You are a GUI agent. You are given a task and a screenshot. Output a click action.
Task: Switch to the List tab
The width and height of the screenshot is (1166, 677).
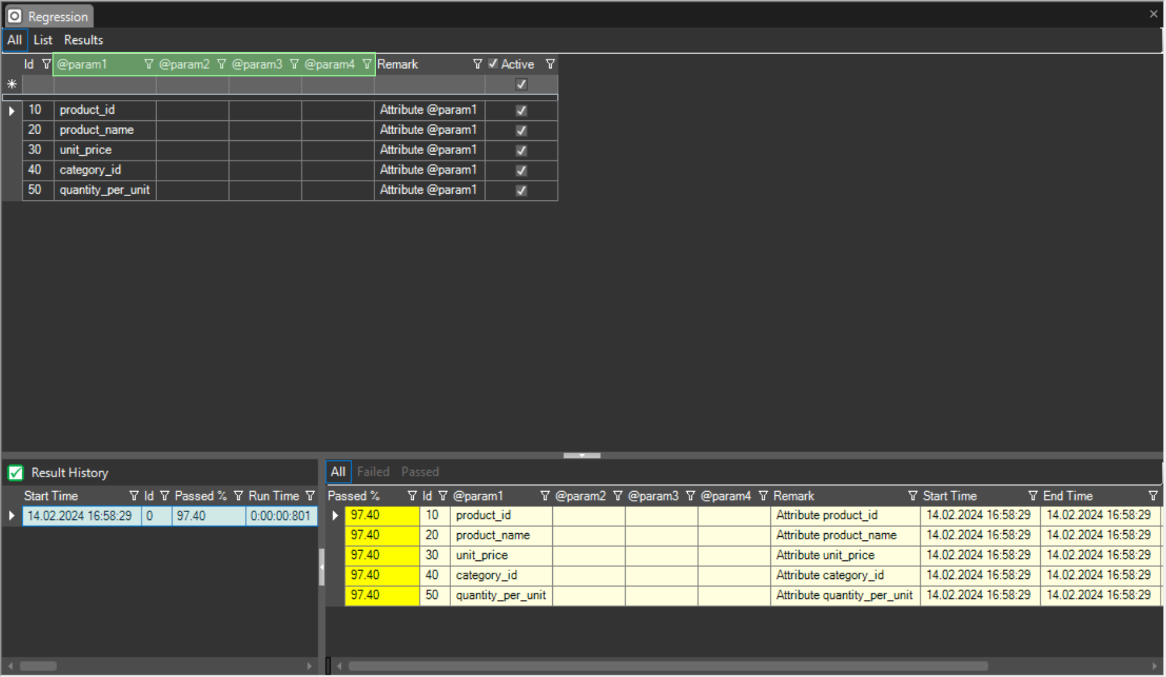[42, 40]
